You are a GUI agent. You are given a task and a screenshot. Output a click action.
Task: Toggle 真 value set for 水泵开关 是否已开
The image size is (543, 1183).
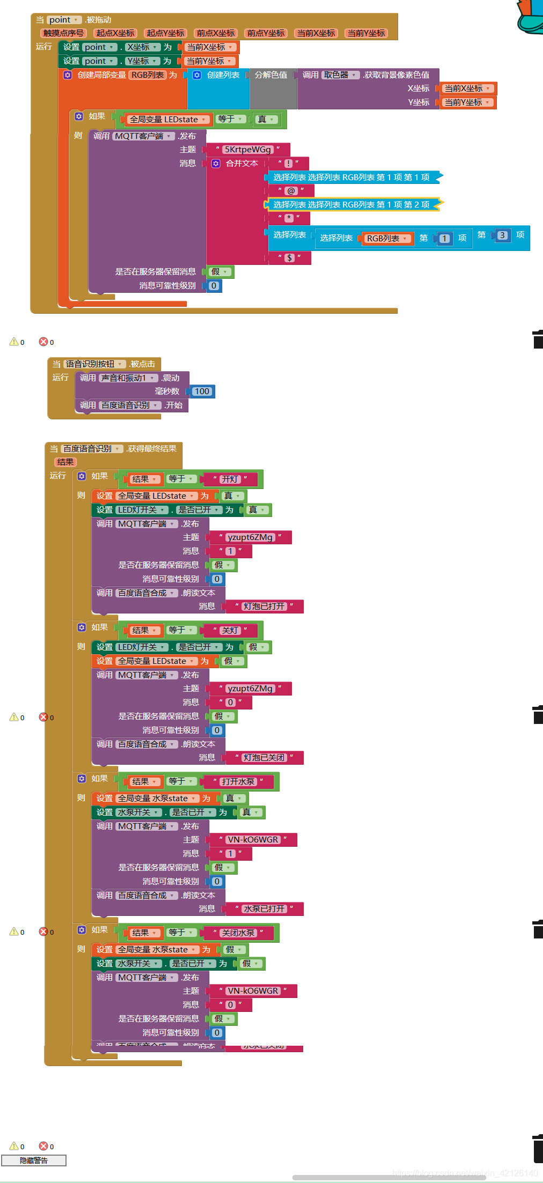pyautogui.click(x=250, y=812)
